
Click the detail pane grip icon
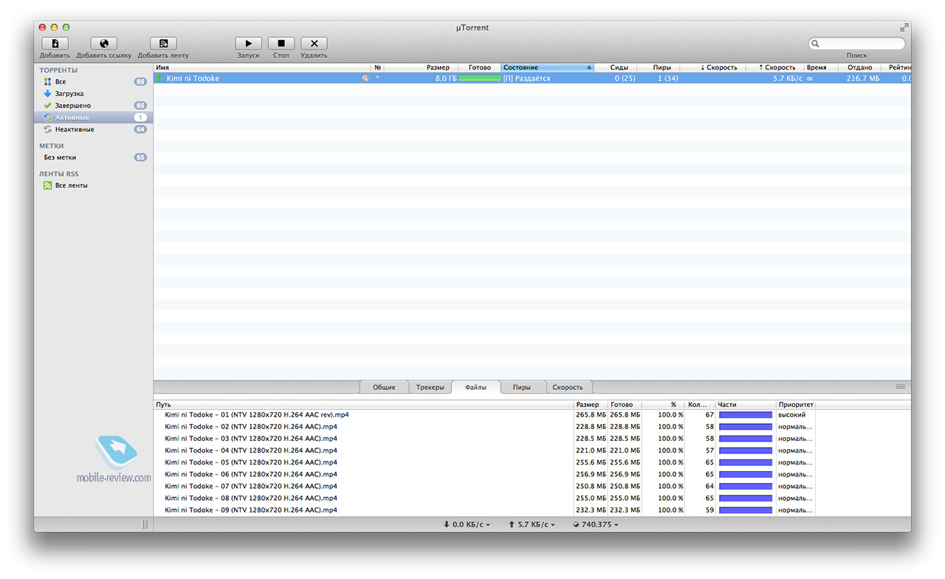click(900, 387)
